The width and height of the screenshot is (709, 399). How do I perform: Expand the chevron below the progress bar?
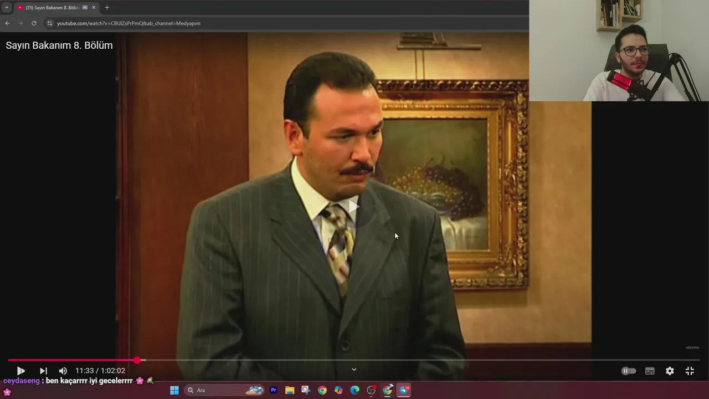[x=354, y=370]
